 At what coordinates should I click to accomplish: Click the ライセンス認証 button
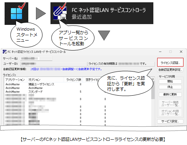point(170,62)
